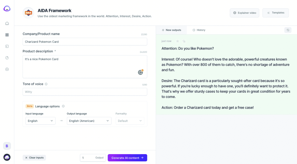Click the refresh icon above outputs
The width and height of the screenshot is (297, 164).
(x=288, y=30)
